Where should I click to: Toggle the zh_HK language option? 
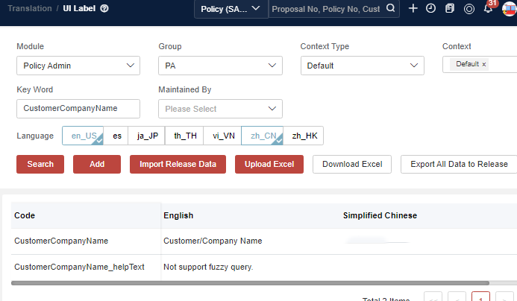click(304, 136)
